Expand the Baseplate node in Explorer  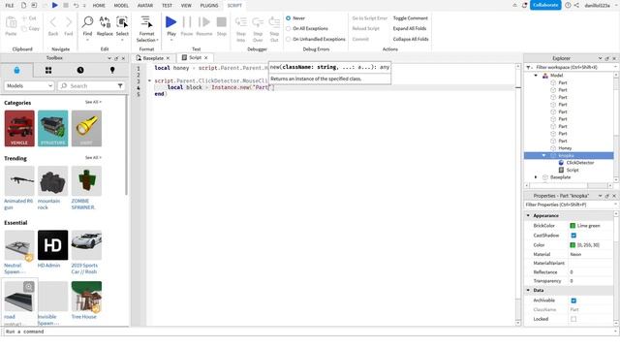coord(536,177)
